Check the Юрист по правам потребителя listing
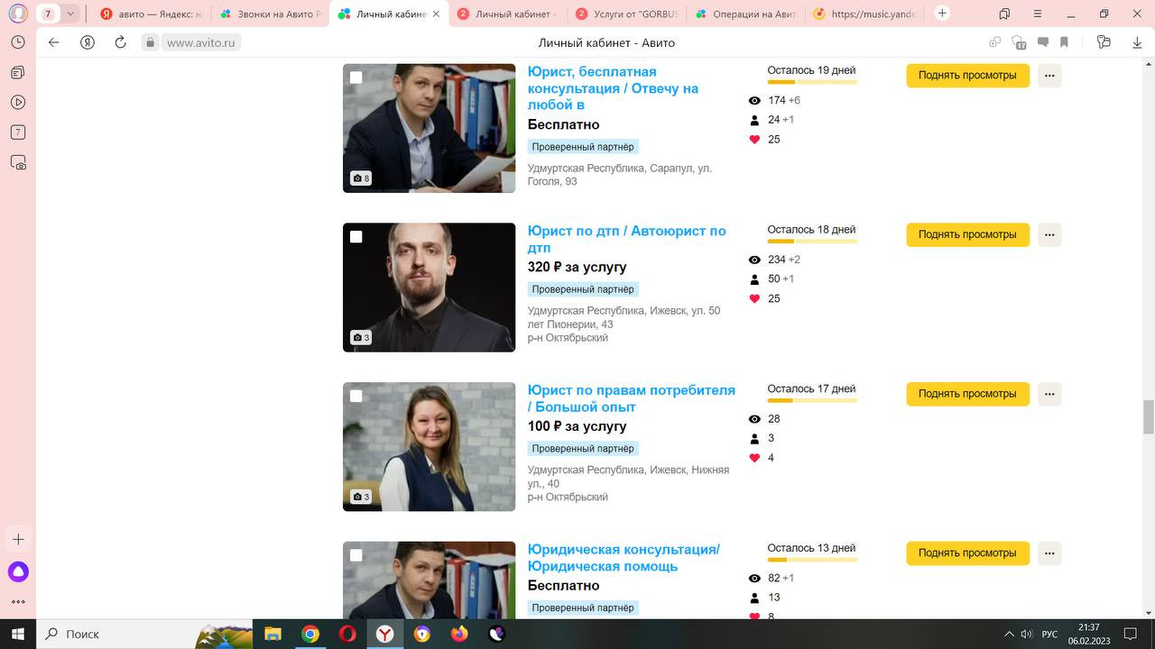This screenshot has height=649, width=1155. (356, 396)
